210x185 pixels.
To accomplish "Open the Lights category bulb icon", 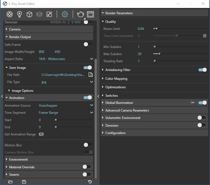I will pos(20,14).
